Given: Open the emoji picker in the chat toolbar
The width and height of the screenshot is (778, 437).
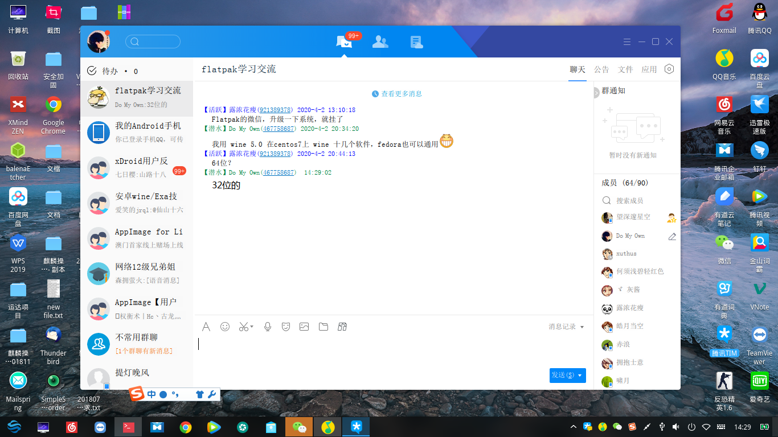Looking at the screenshot, I should (224, 327).
